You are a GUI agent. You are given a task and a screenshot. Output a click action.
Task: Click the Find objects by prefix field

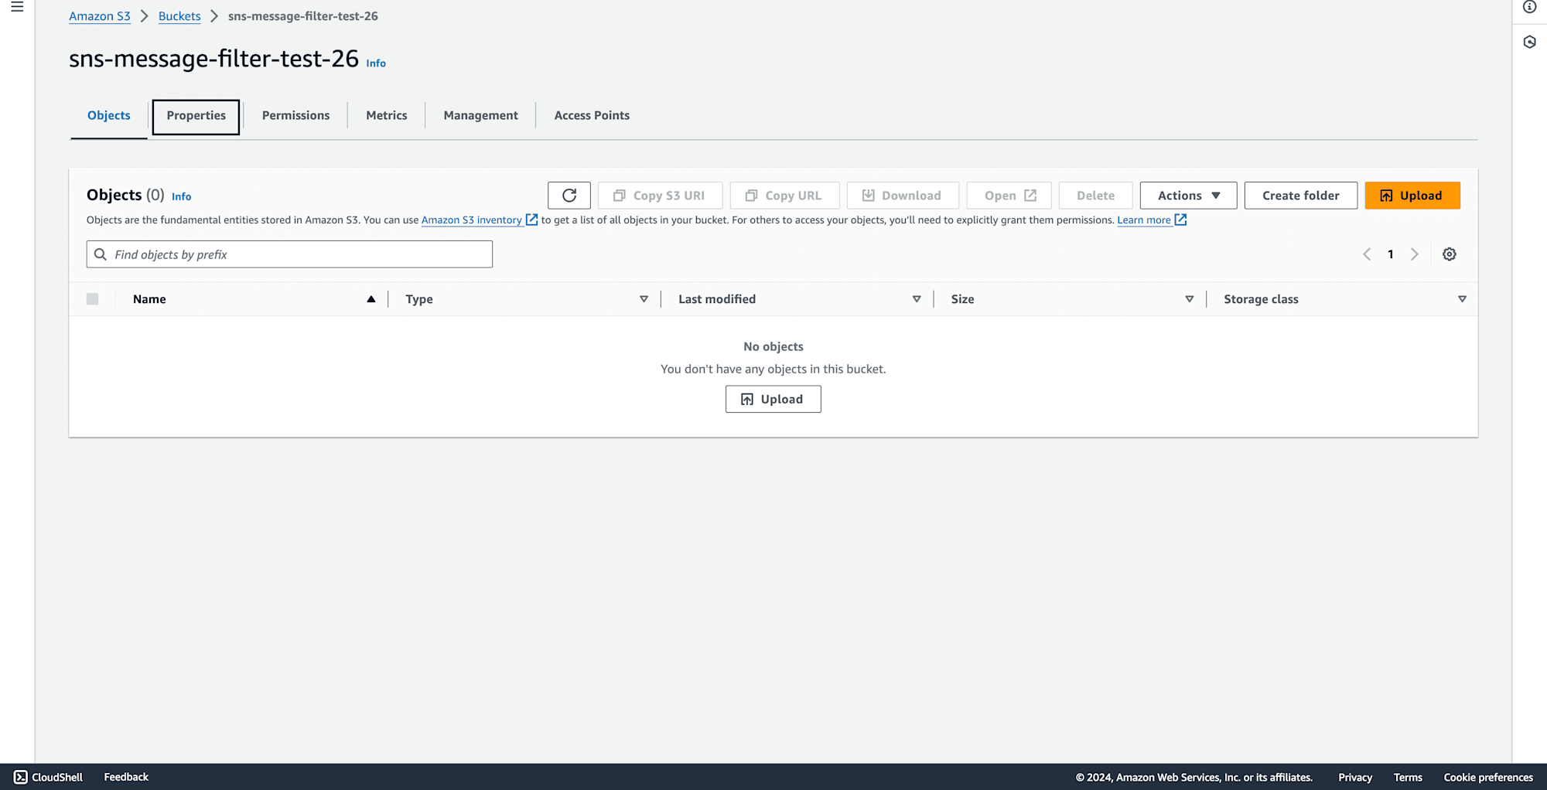click(289, 254)
